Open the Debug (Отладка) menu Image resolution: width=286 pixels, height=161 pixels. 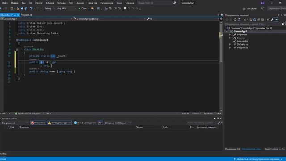click(x=61, y=3)
